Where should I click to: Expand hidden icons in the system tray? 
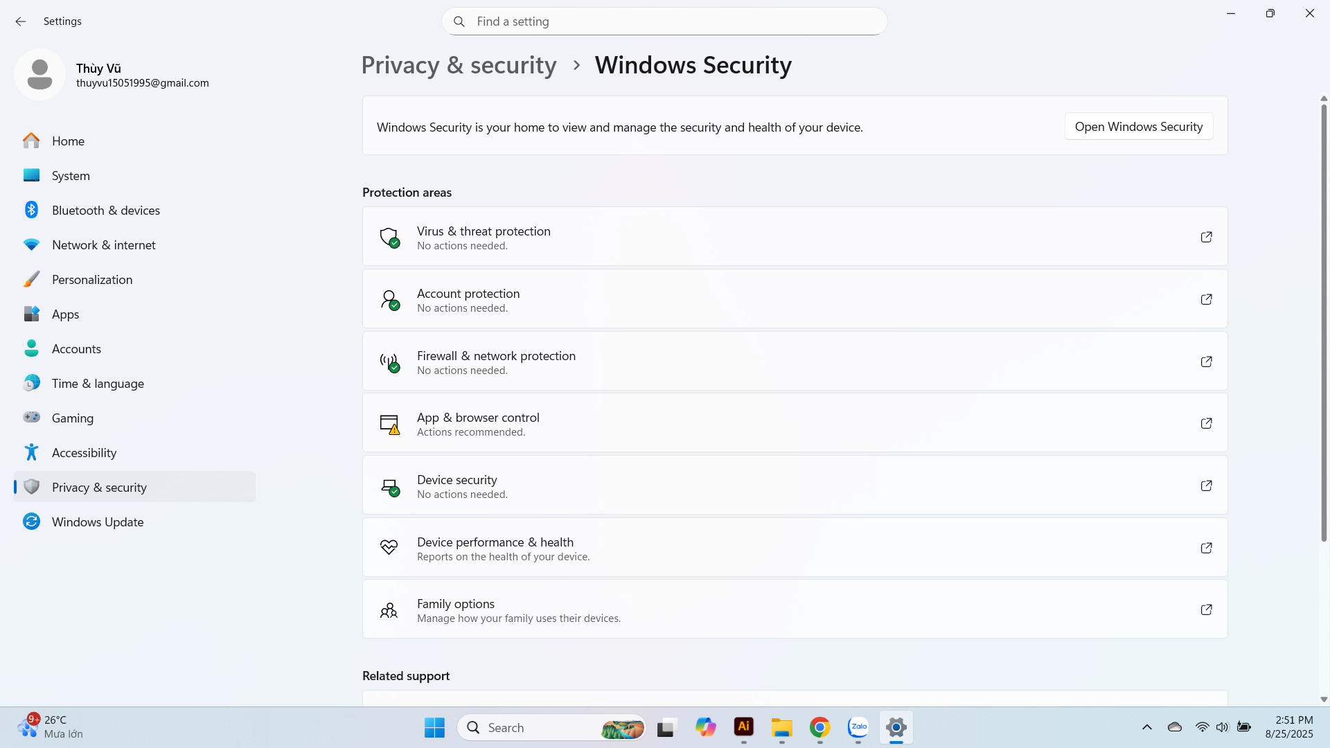pyautogui.click(x=1146, y=727)
